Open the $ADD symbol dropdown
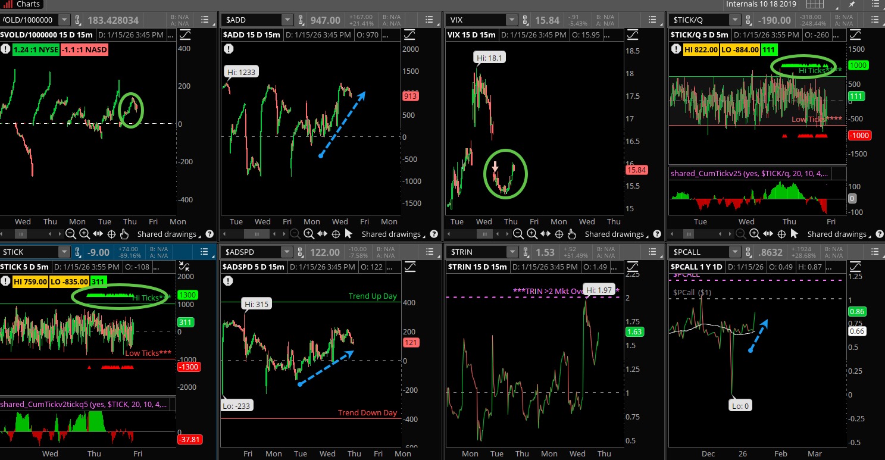The height and width of the screenshot is (460, 885). 287,20
